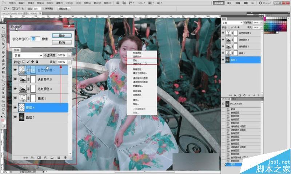Hide the 选取颜色 5 layer in the right Layers panel
The image size is (291, 174).
tap(223, 40)
